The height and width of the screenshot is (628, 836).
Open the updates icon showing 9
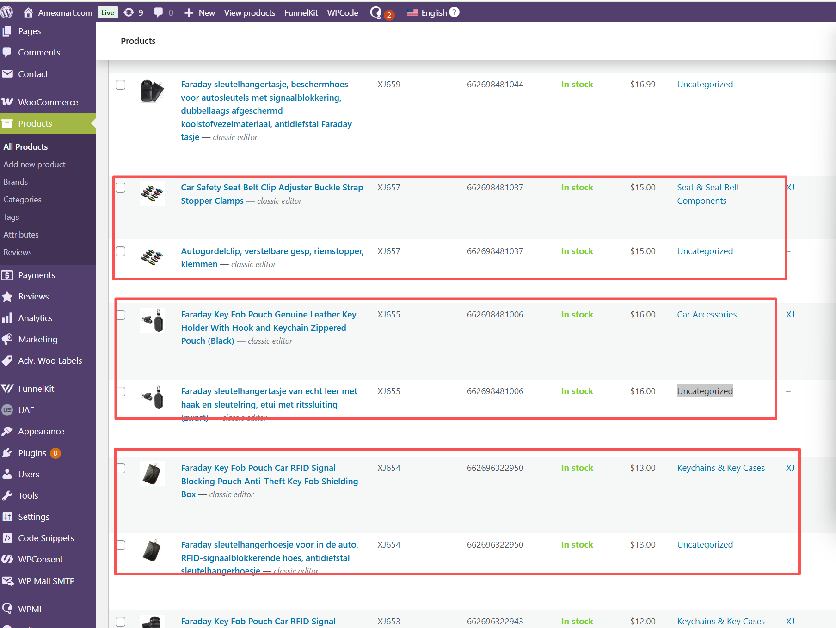pos(133,12)
